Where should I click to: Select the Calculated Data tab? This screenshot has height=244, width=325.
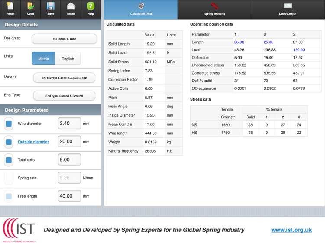click(141, 9)
